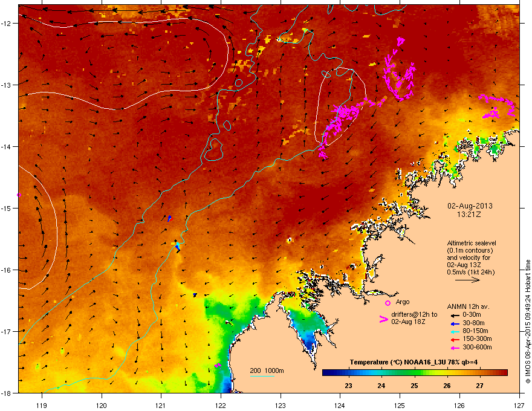
Task: Click the 27 tick label on colorbar
Action: coord(479,386)
